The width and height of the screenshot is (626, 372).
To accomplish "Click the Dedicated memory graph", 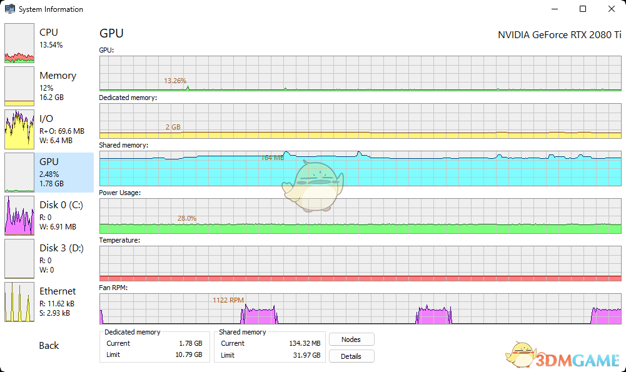I will 360,121.
